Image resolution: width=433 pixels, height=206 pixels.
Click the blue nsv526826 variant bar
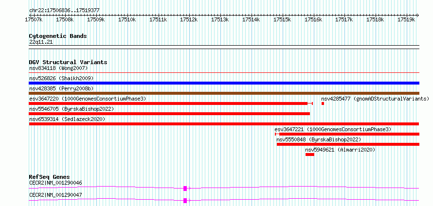click(224, 83)
